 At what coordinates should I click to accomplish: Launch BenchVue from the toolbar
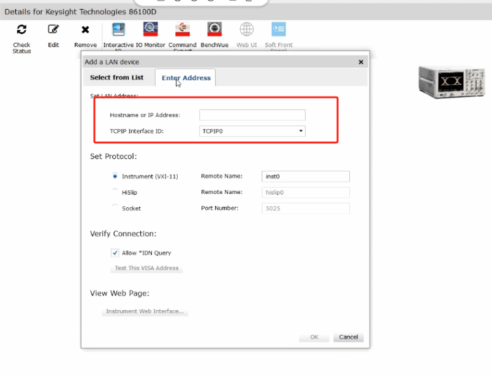click(214, 29)
